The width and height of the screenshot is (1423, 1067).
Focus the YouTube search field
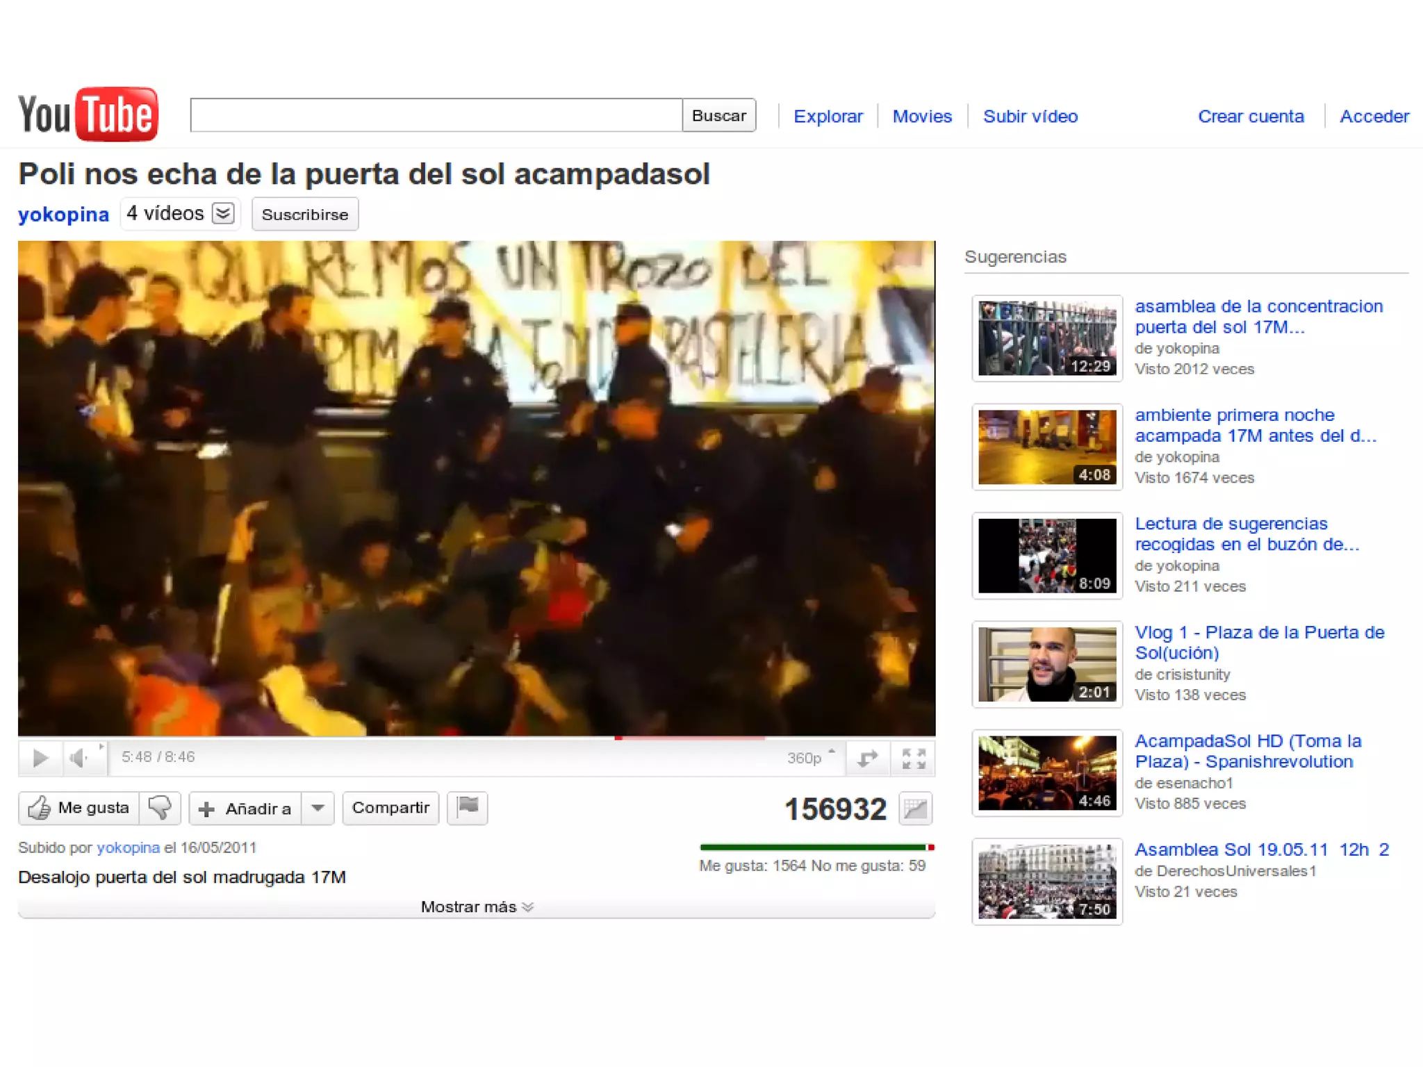(x=436, y=115)
